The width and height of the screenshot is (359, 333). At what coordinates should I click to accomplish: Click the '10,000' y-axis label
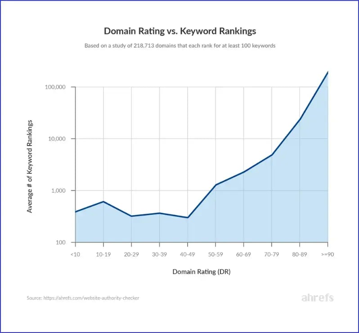click(x=57, y=139)
